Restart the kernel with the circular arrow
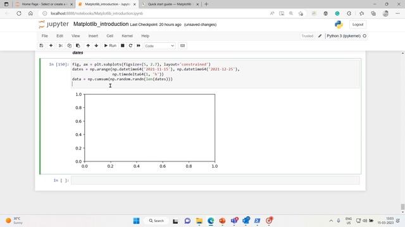The image size is (405, 227). click(130, 45)
